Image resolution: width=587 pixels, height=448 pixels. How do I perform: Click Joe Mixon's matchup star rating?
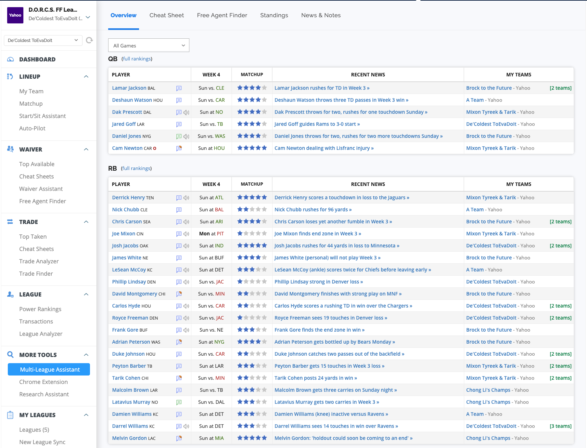[x=252, y=233]
